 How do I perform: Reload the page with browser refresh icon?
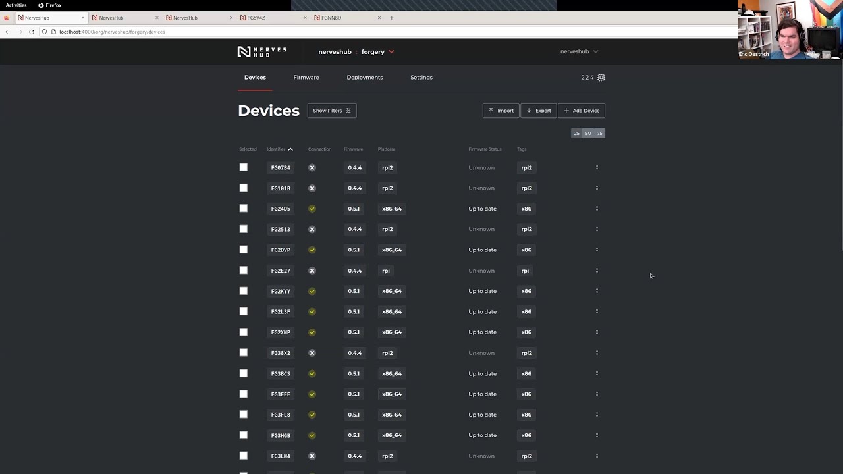[x=31, y=32]
